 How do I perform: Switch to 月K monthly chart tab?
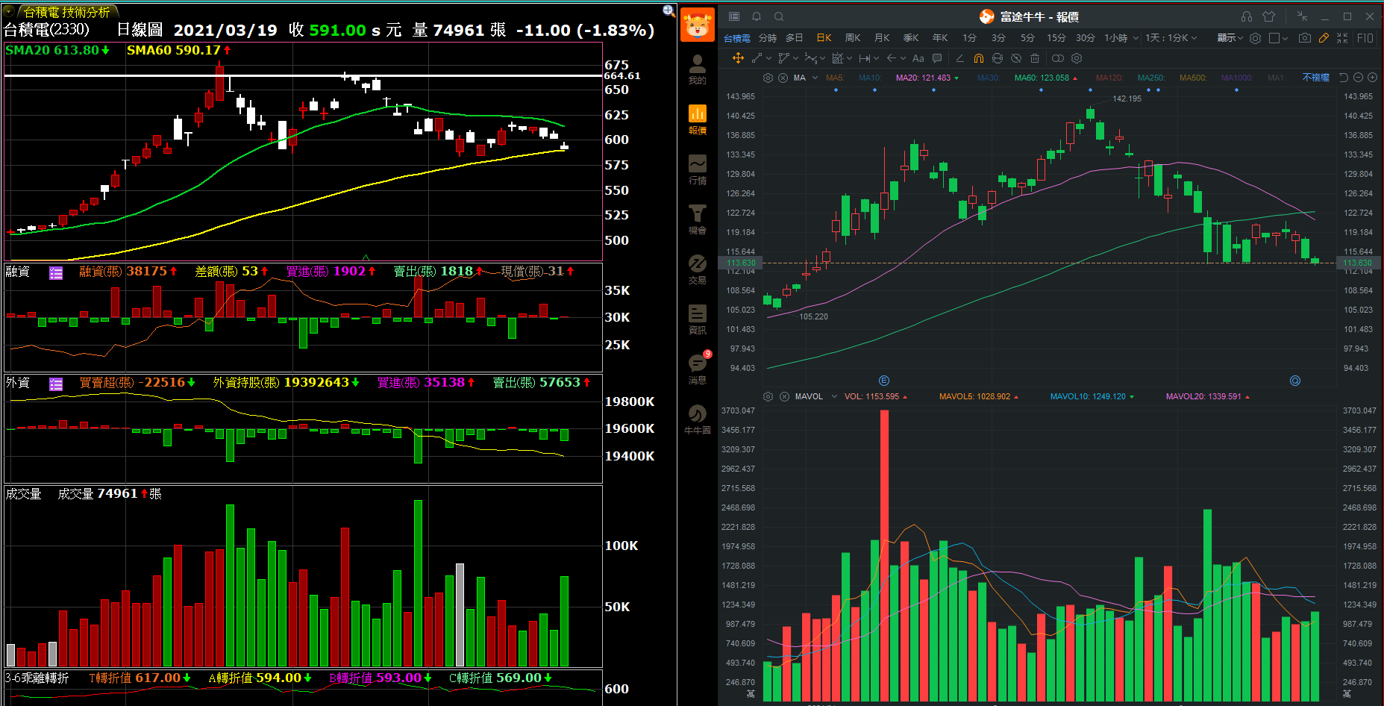click(882, 37)
